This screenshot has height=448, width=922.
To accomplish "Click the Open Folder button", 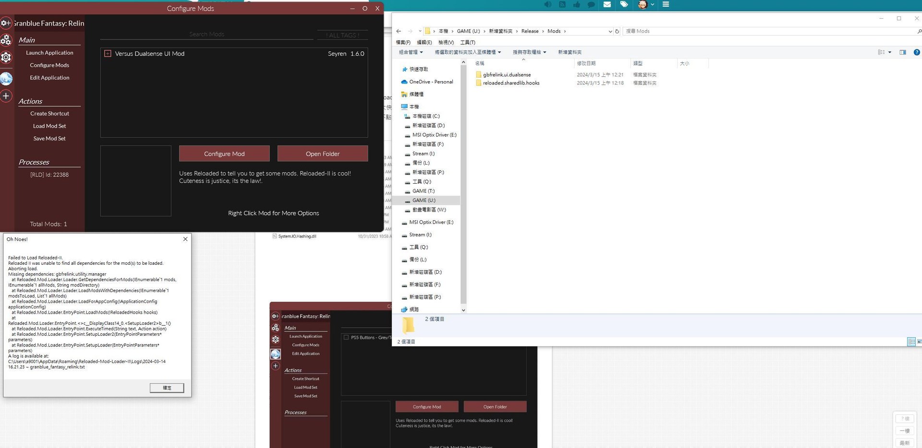I will coord(322,153).
